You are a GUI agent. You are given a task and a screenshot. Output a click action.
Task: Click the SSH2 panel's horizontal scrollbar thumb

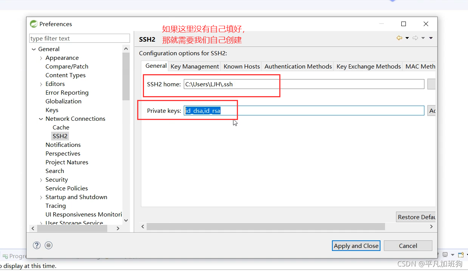(266, 226)
